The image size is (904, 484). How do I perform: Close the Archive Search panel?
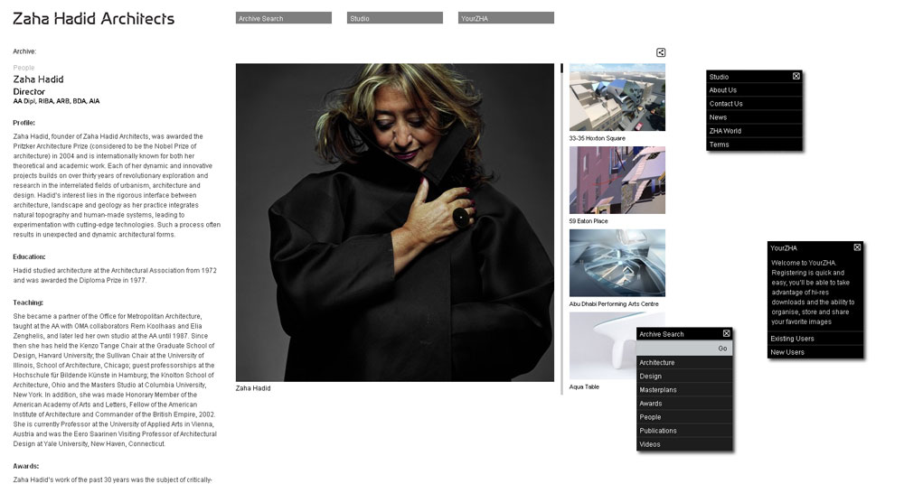click(727, 333)
